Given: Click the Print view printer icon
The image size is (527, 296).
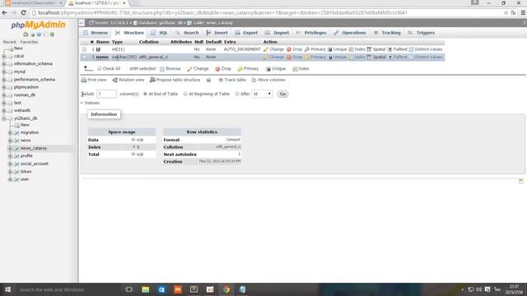Looking at the screenshot, I should pos(84,80).
